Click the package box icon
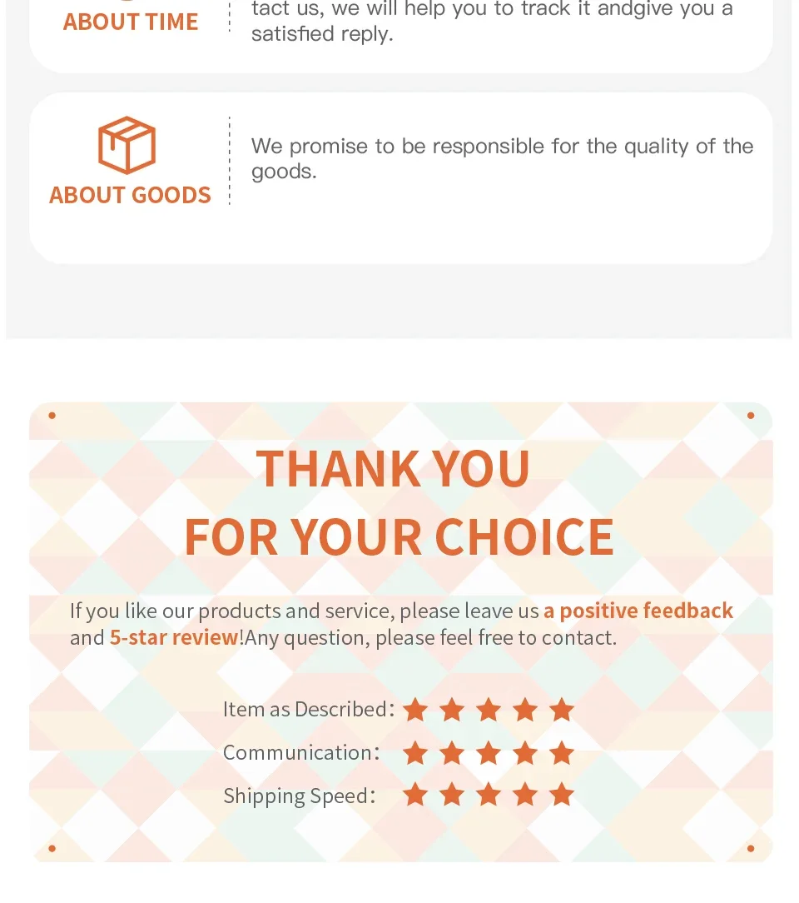This screenshot has width=799, height=903. click(x=127, y=145)
